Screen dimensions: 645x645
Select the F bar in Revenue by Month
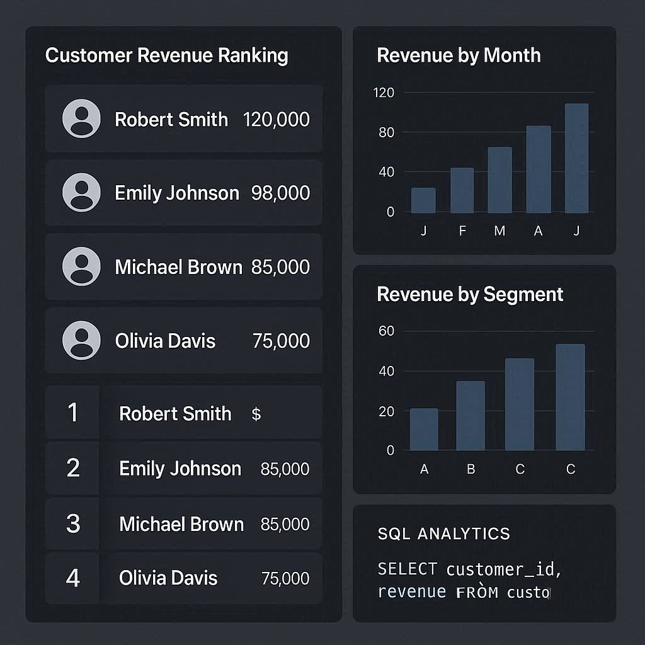[462, 190]
